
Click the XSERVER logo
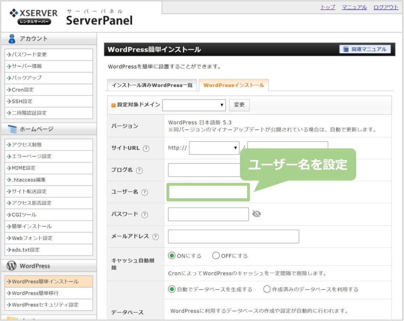tap(33, 16)
